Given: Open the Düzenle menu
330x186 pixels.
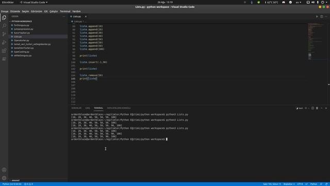Looking at the screenshot, I should (15, 11).
